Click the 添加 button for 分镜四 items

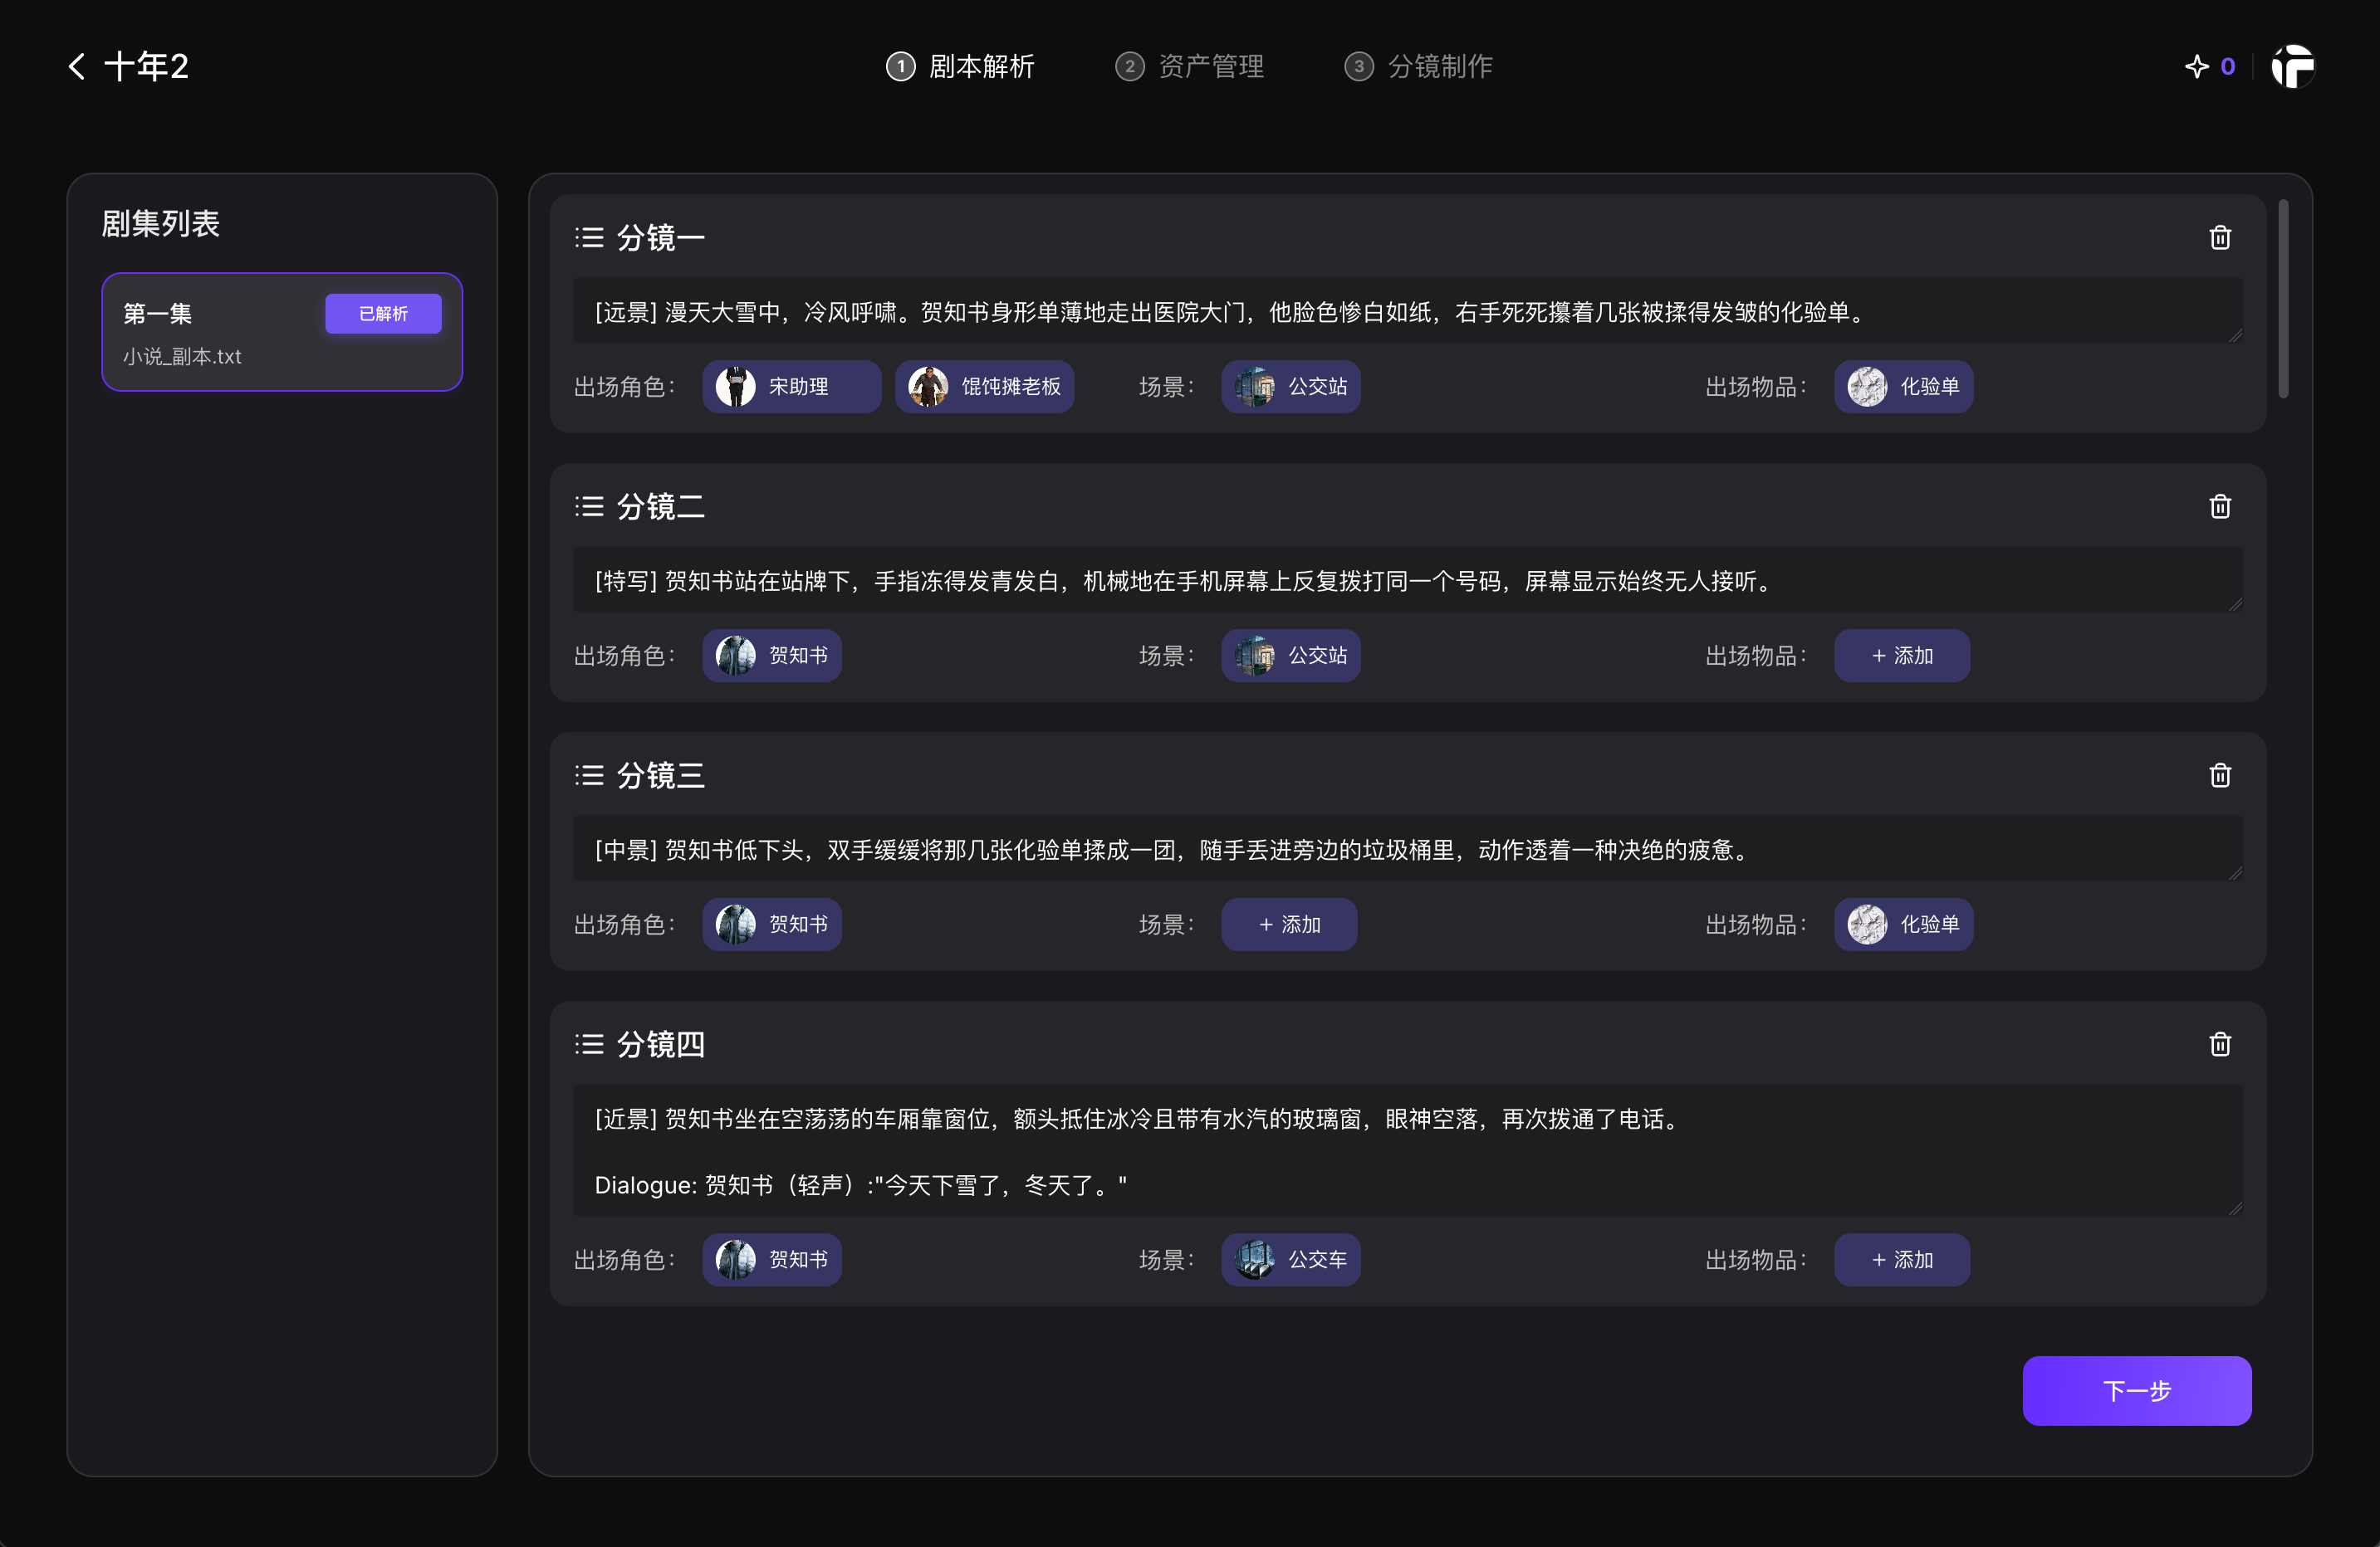point(1902,1260)
